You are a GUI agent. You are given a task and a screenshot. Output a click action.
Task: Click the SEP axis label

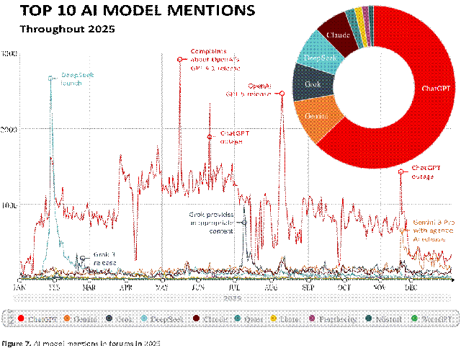click(x=308, y=287)
